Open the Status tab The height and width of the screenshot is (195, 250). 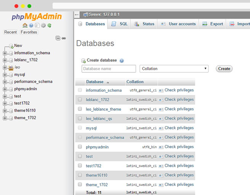pos(144,24)
